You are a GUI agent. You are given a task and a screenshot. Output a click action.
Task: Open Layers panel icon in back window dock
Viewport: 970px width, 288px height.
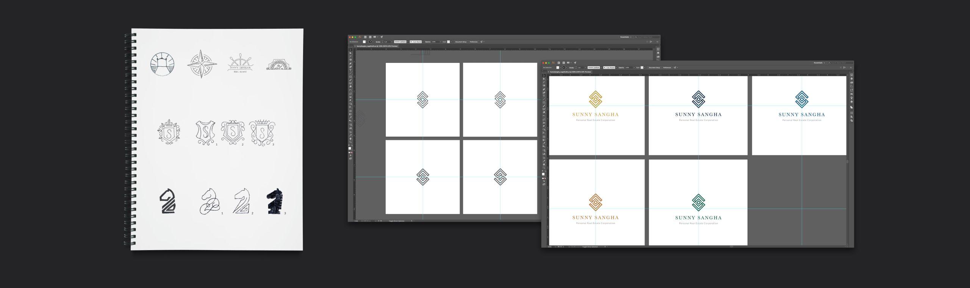coord(658,53)
